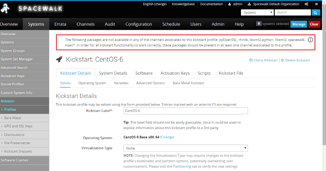Switch to the System Details tab
326x171 pixels.
click(x=113, y=73)
